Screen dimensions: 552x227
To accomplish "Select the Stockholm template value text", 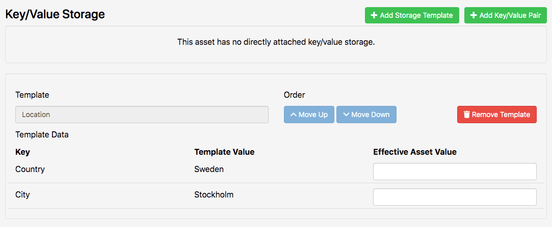I will [x=214, y=194].
